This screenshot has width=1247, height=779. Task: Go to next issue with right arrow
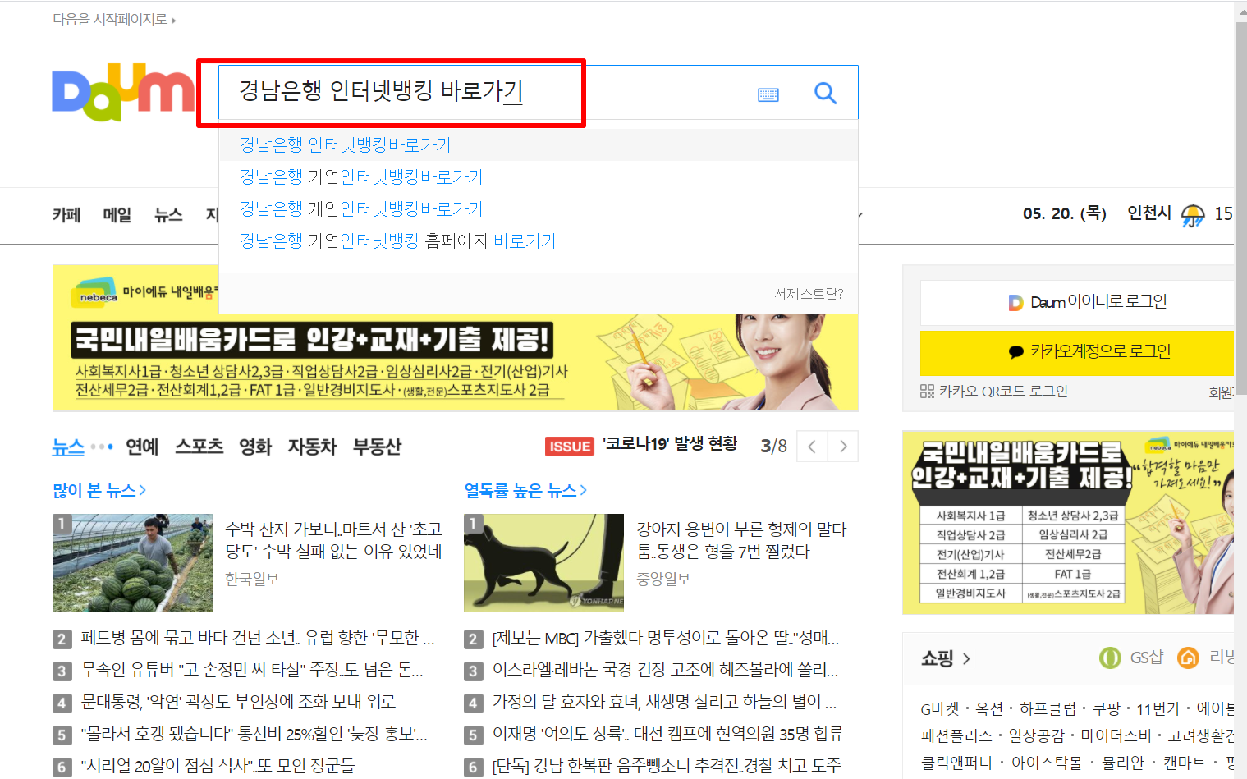click(843, 447)
